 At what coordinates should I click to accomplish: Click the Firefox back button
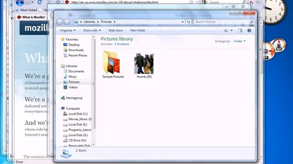(x=20, y=2)
